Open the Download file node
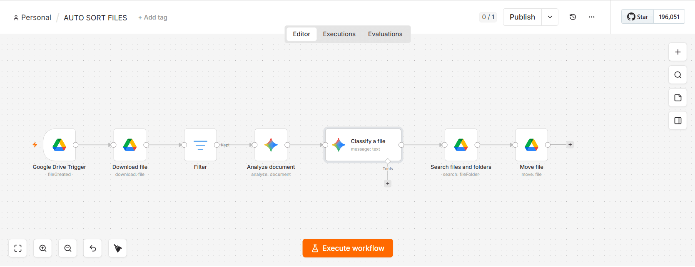The image size is (695, 267). (130, 145)
